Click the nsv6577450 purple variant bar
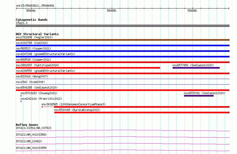The height and width of the screenshot is (154, 237). pyautogui.click(x=196, y=68)
